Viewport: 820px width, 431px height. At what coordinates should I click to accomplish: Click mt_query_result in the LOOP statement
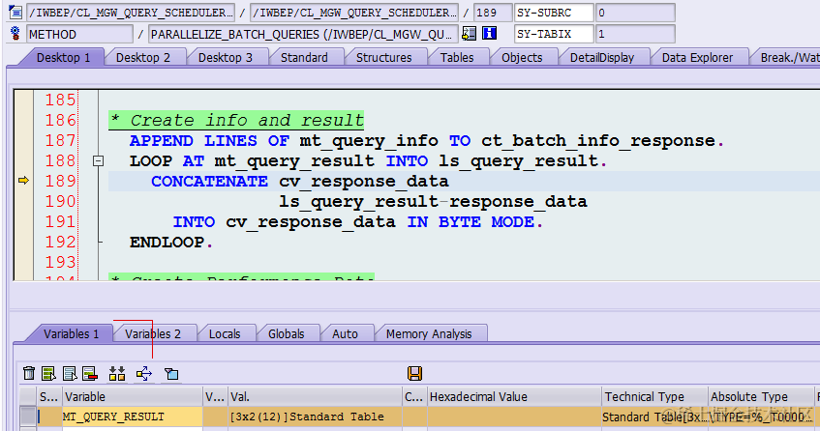pos(294,161)
